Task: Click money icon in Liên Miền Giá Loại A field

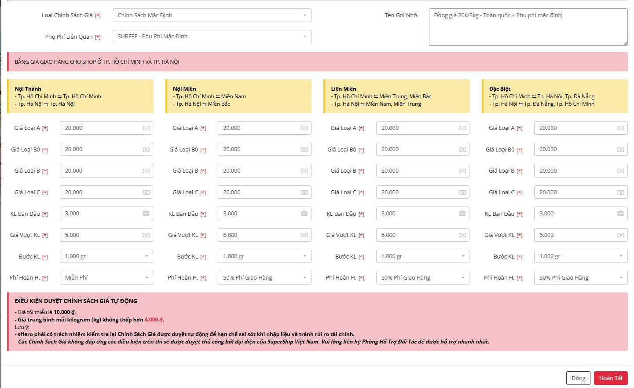Action: (462, 128)
